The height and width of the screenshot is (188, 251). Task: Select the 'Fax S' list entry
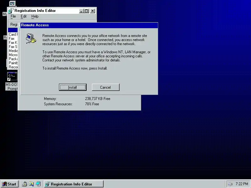pos(13,47)
